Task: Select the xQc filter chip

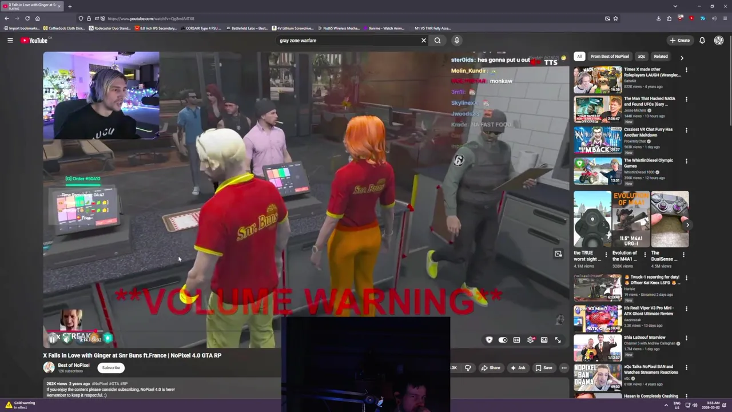Action: 641,57
